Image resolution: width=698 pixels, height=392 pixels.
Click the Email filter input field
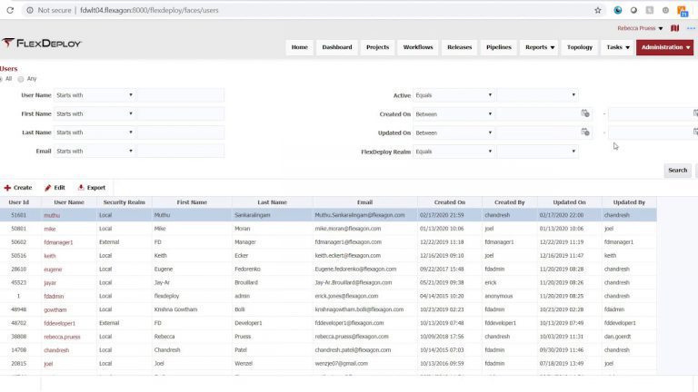[x=181, y=152]
